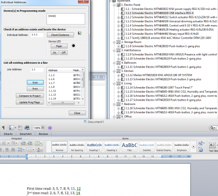Click the Compare to Project button
Image resolution: width=218 pixels, height=196 pixels.
click(30, 96)
